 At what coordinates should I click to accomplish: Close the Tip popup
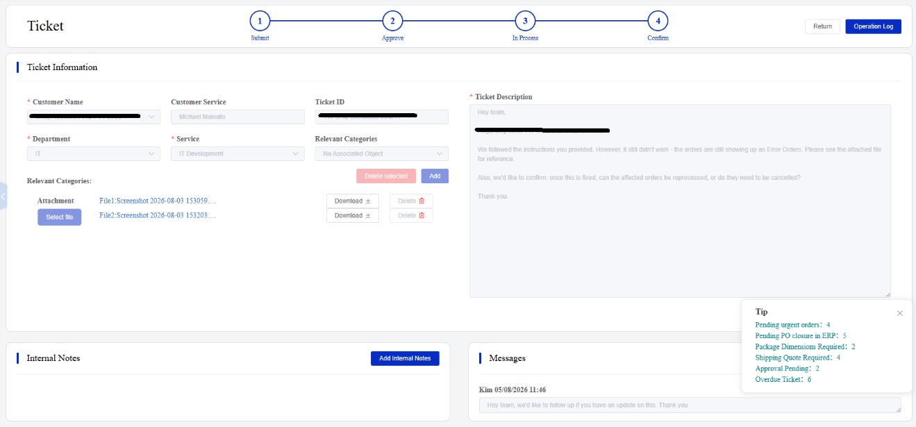pyautogui.click(x=900, y=313)
